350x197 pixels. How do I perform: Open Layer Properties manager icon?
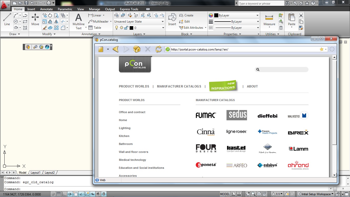(117, 15)
